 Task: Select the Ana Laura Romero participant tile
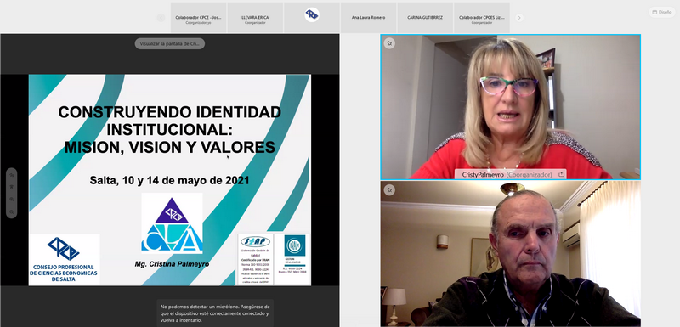tap(368, 17)
